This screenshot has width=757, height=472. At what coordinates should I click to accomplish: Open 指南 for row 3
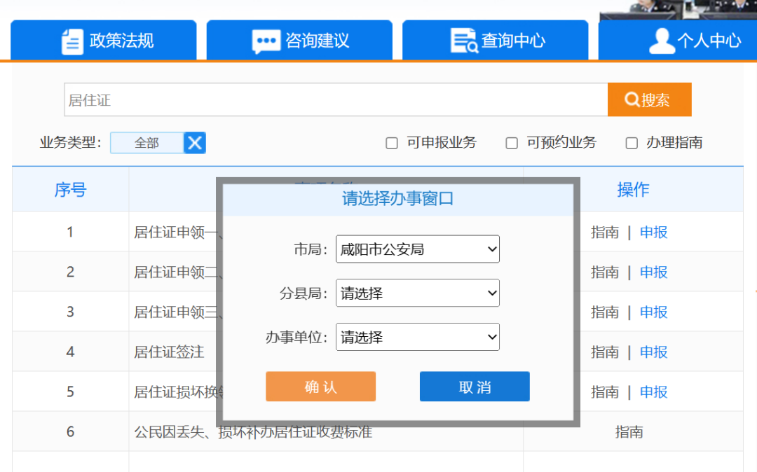click(x=604, y=312)
